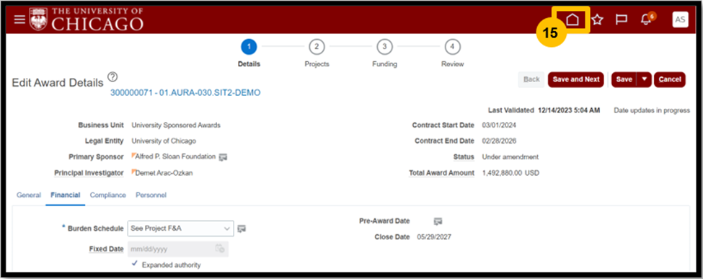Open the notifications bell
Viewport: 703px width, 279px height.
(646, 19)
